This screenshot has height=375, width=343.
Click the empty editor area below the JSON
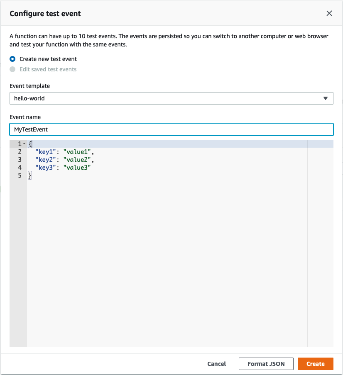pyautogui.click(x=166, y=249)
